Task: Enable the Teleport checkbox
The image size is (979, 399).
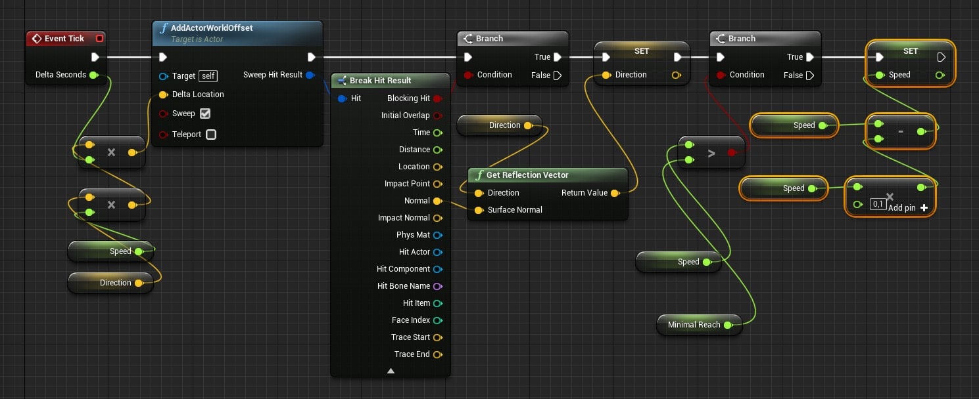Action: point(210,135)
